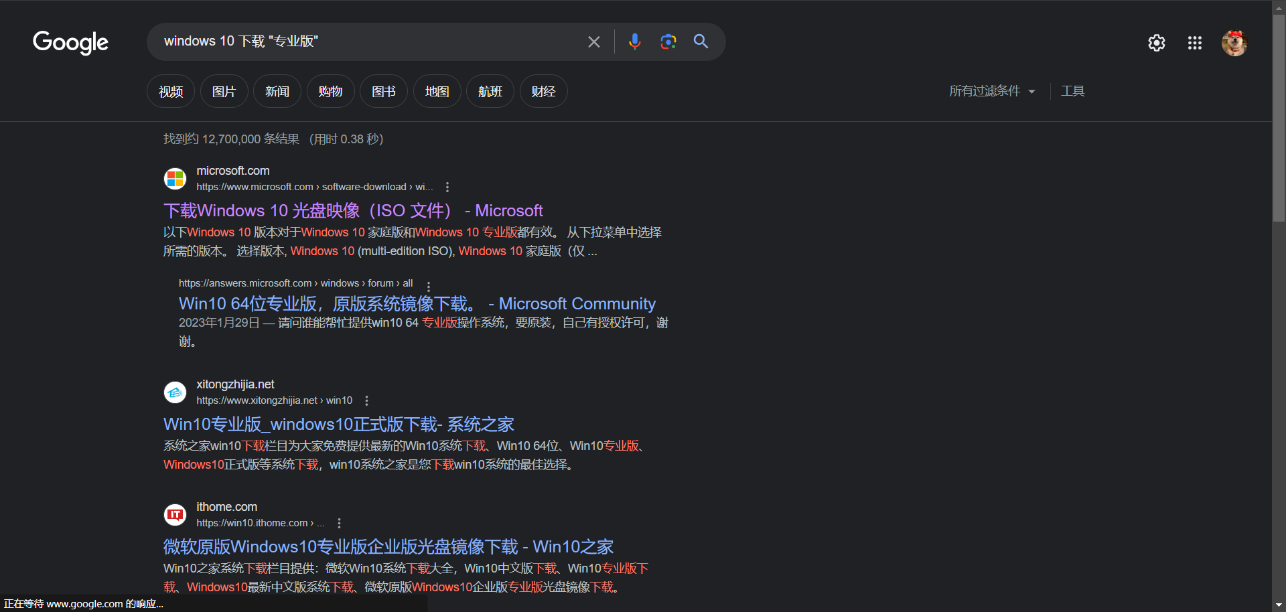Select the 新闻 filter tab

(x=277, y=91)
